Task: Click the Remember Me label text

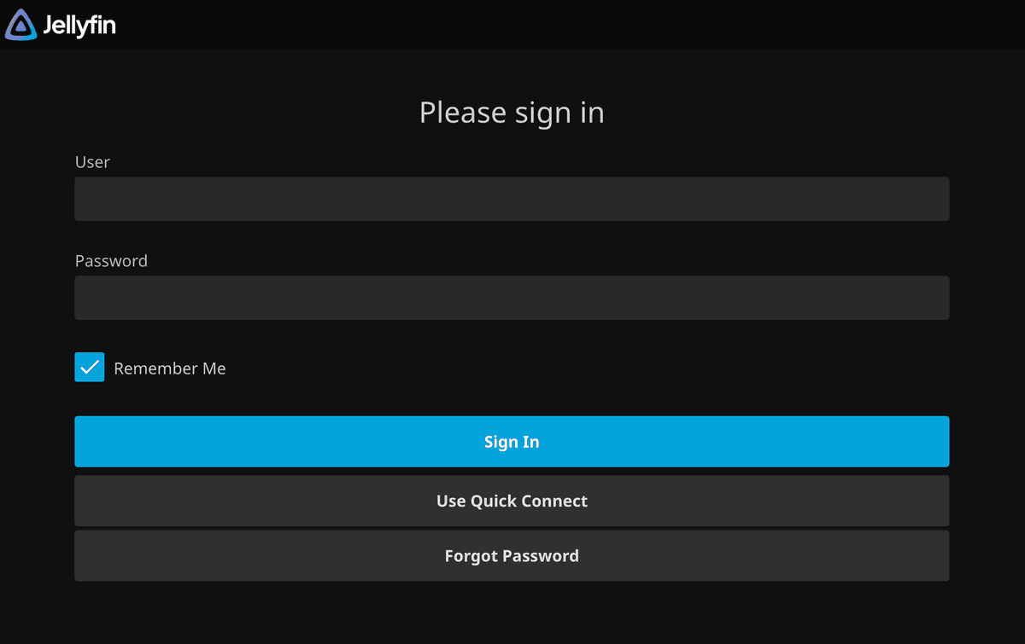Action: [x=170, y=368]
